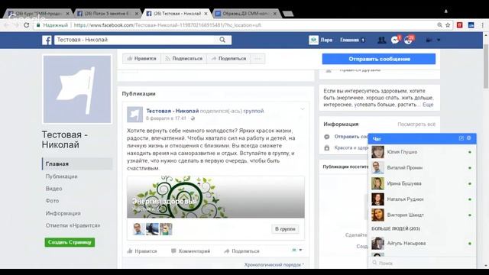489x275 pixels.
Task: Click Комментарий under the post
Action: pyautogui.click(x=190, y=251)
